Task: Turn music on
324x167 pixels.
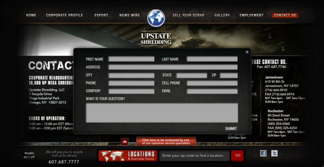Action: pyautogui.click(x=25, y=157)
